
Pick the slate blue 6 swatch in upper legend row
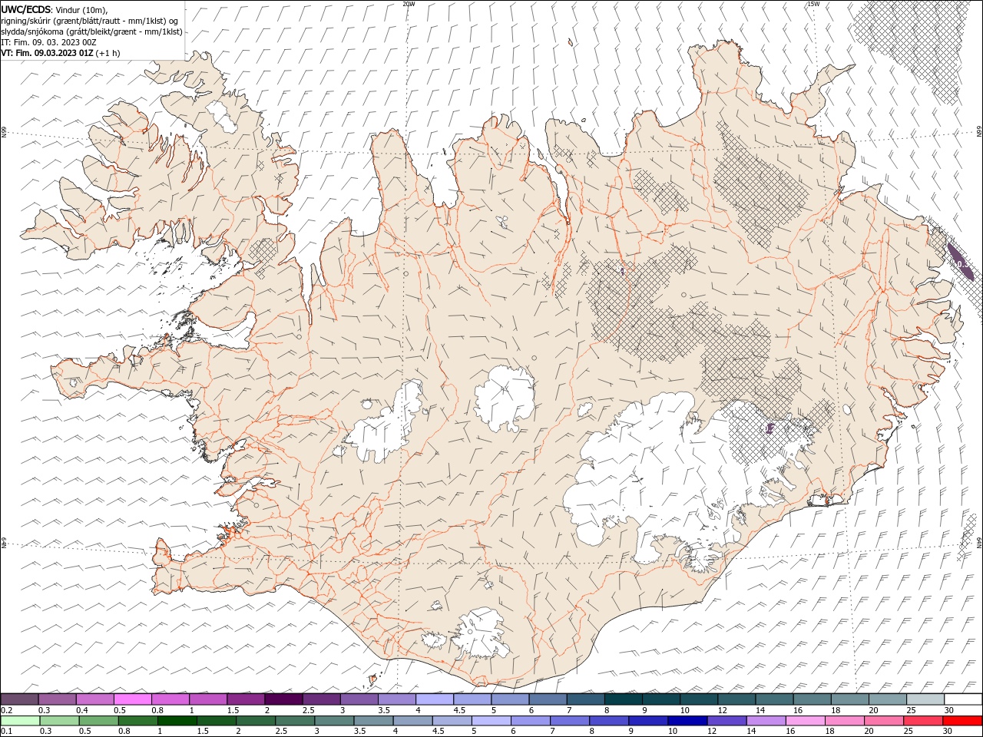coord(548,699)
